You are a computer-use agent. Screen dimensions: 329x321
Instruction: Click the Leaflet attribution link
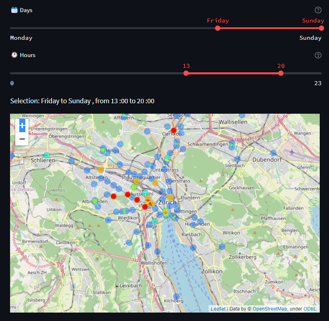click(218, 309)
